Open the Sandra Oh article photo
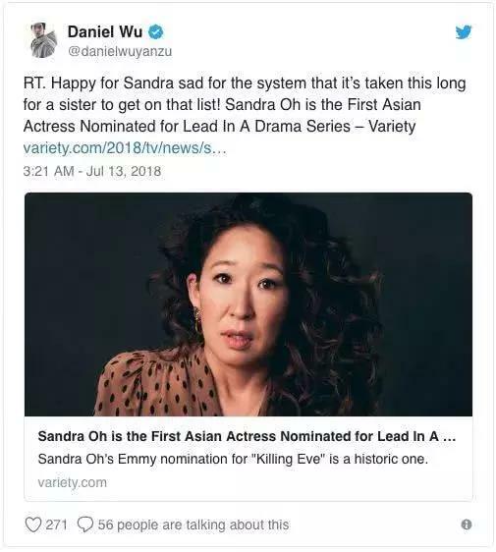 248,304
